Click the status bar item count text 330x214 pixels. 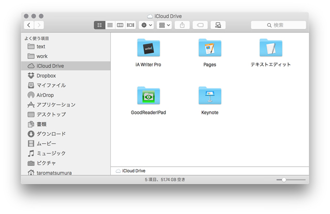point(165,179)
